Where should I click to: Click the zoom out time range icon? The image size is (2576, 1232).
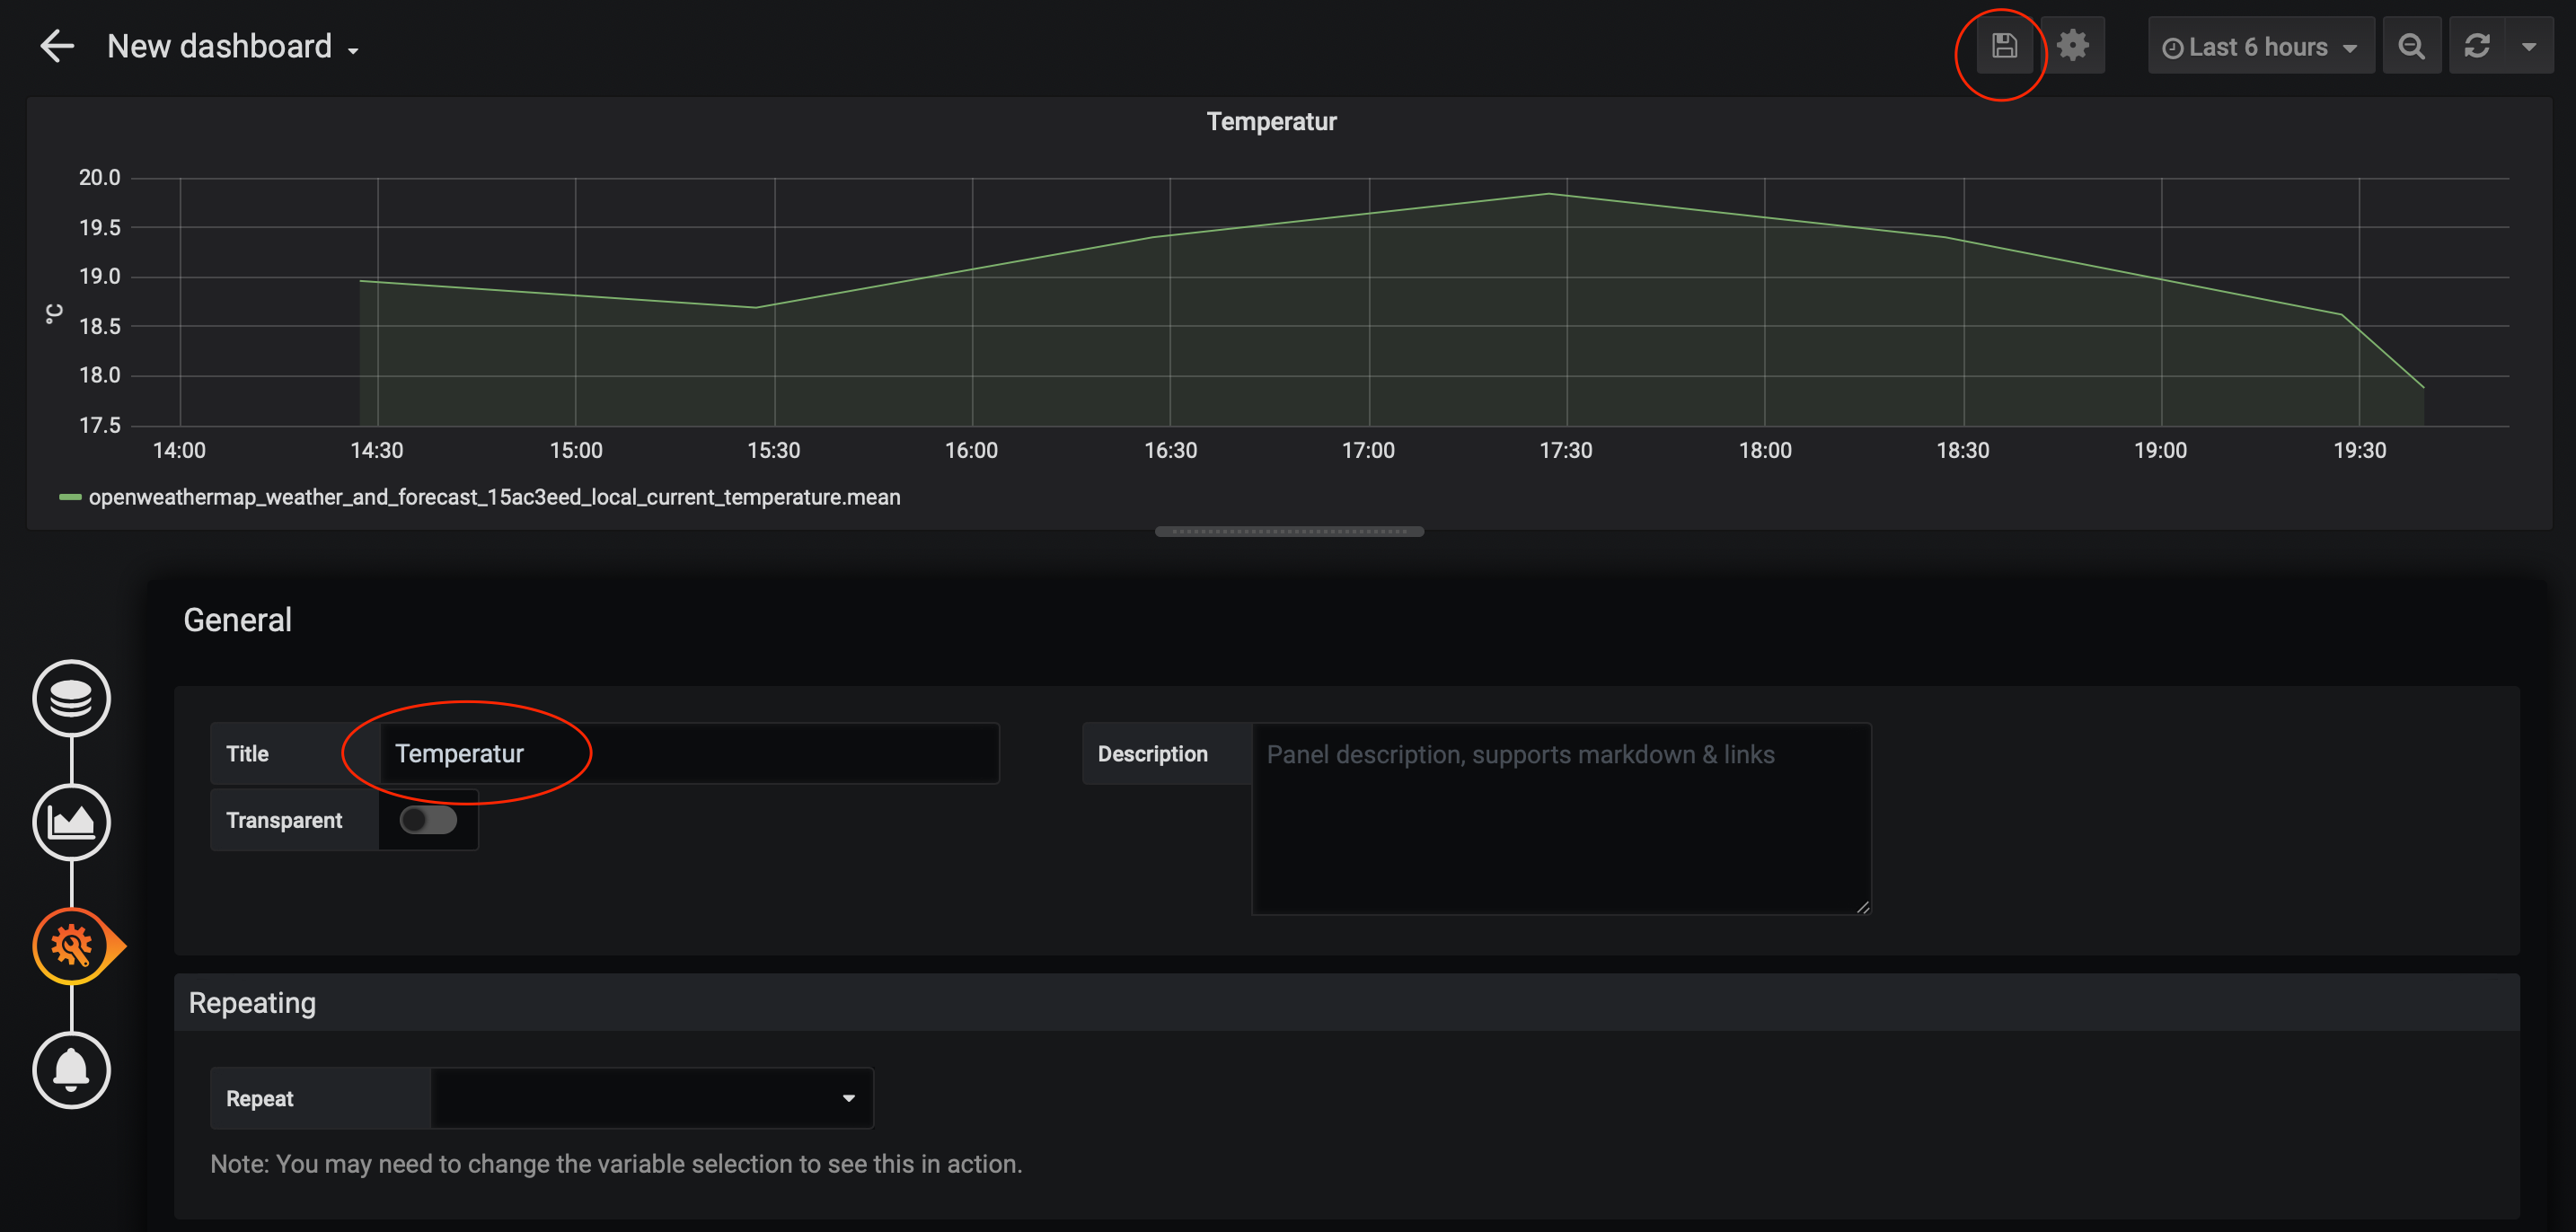(x=2411, y=46)
